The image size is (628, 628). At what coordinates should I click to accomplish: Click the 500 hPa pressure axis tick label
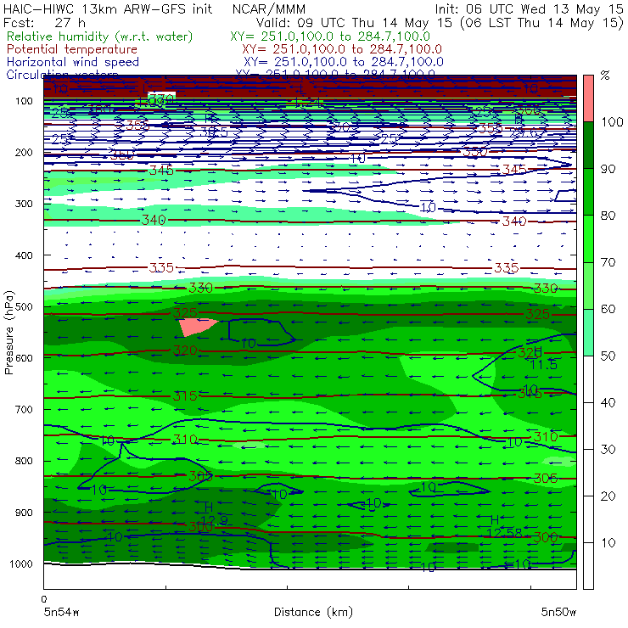(24, 307)
